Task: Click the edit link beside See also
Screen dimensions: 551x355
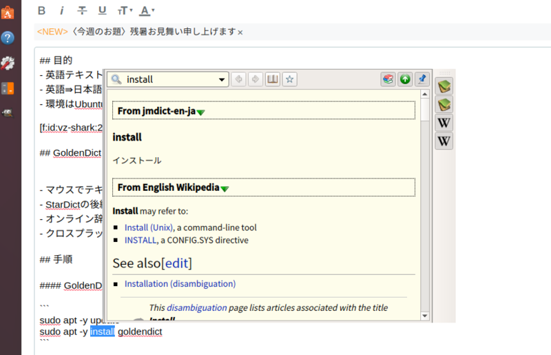Action: (177, 263)
